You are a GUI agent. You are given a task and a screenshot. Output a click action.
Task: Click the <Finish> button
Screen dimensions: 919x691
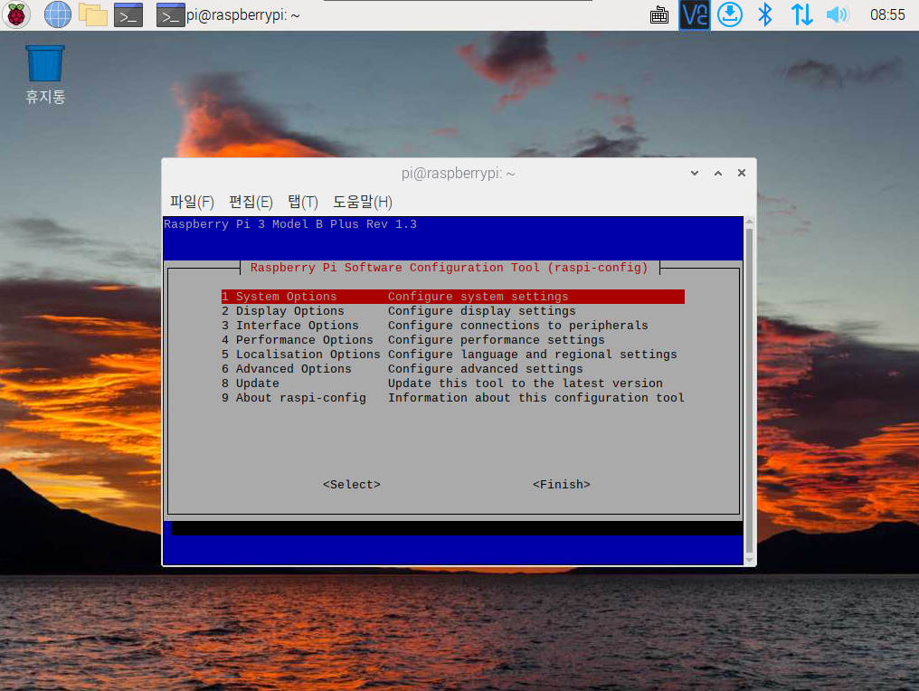point(562,485)
